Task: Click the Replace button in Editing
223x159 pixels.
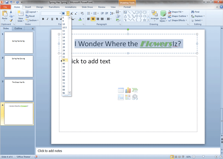Action: pyautogui.click(x=198, y=16)
